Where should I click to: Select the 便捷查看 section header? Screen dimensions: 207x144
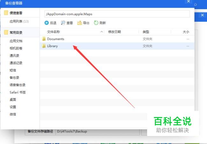pos(20,13)
